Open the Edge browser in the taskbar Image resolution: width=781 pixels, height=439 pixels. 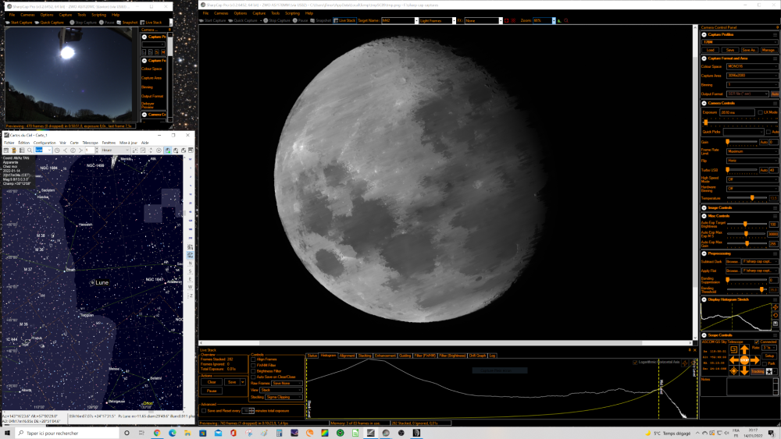pyautogui.click(x=173, y=433)
